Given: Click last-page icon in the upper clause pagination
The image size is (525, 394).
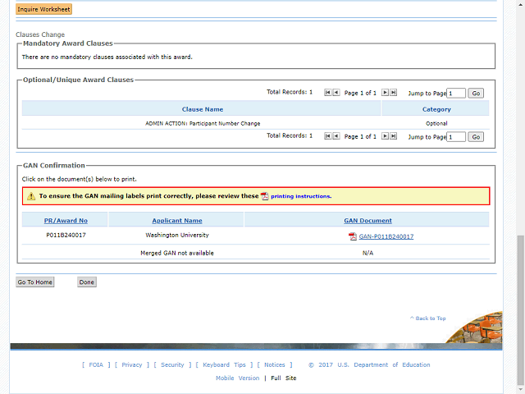Looking at the screenshot, I should pyautogui.click(x=394, y=93).
